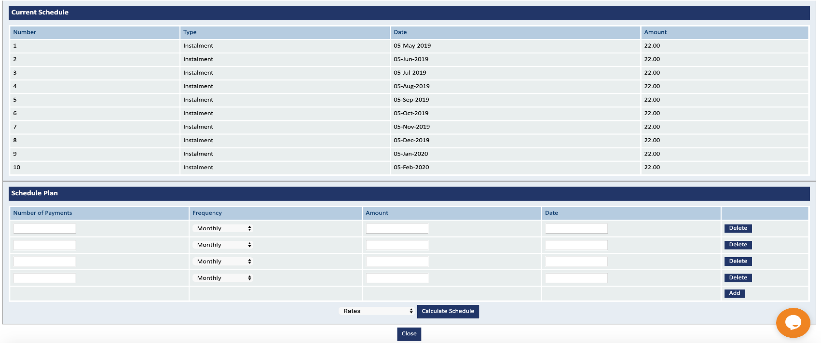Focus Date field in second plan row
Screen dimensions: 821x343
click(x=576, y=245)
